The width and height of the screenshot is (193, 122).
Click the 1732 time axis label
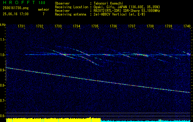40,26
